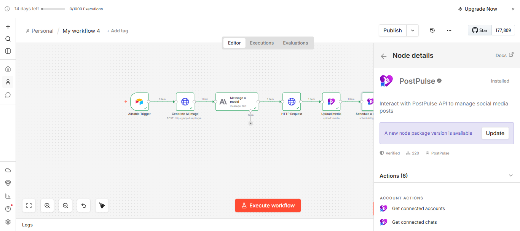Zoom in on the canvas
The width and height of the screenshot is (520, 231).
coord(47,206)
